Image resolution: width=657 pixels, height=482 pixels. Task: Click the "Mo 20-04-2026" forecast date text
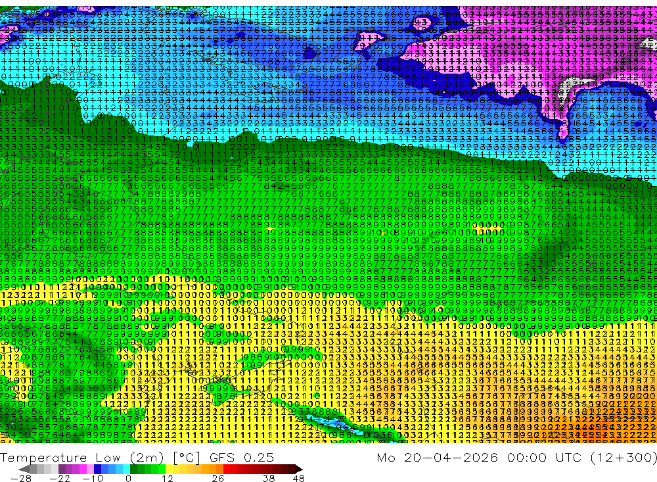click(438, 457)
